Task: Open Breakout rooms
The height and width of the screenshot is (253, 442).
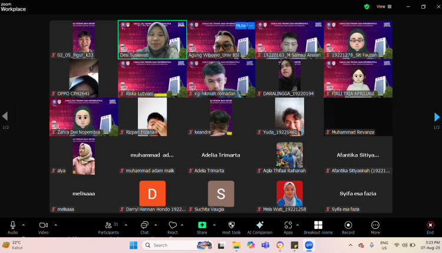Action: click(318, 228)
